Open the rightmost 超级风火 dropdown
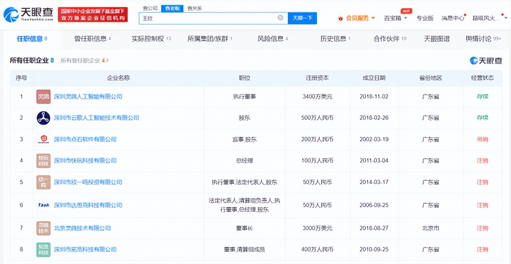This screenshot has height=264, width=511. [485, 18]
